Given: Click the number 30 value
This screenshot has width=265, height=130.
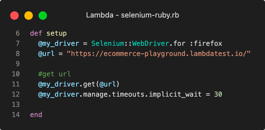Looking at the screenshot, I should 218,94.
